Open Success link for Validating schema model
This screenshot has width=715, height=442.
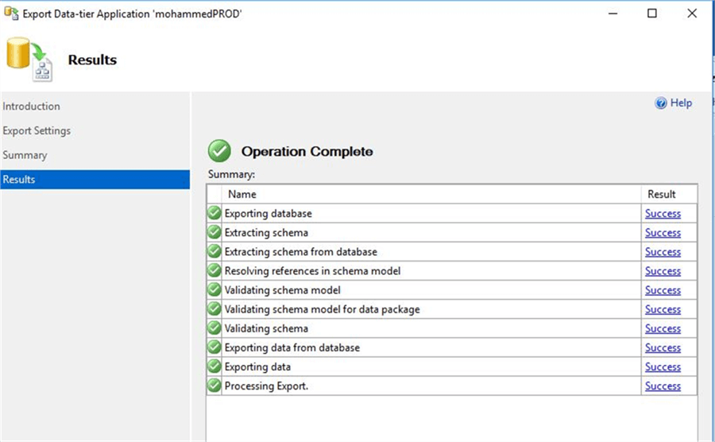(663, 290)
